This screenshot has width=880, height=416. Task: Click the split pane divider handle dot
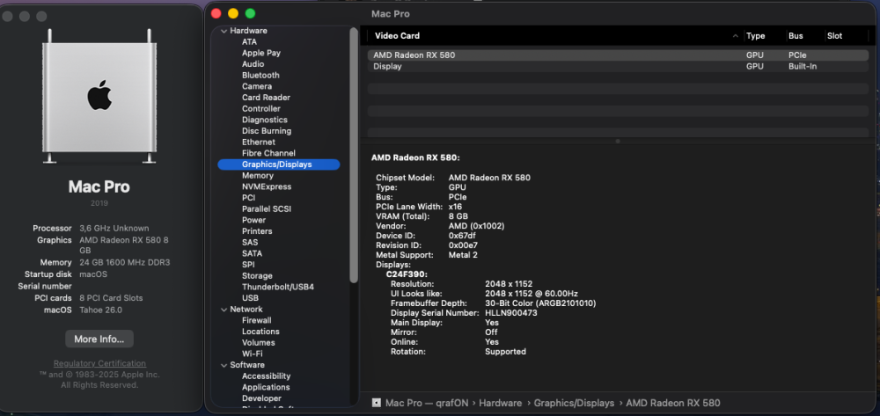618,142
